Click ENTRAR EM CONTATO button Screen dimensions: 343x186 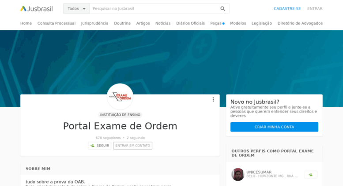pos(133,146)
